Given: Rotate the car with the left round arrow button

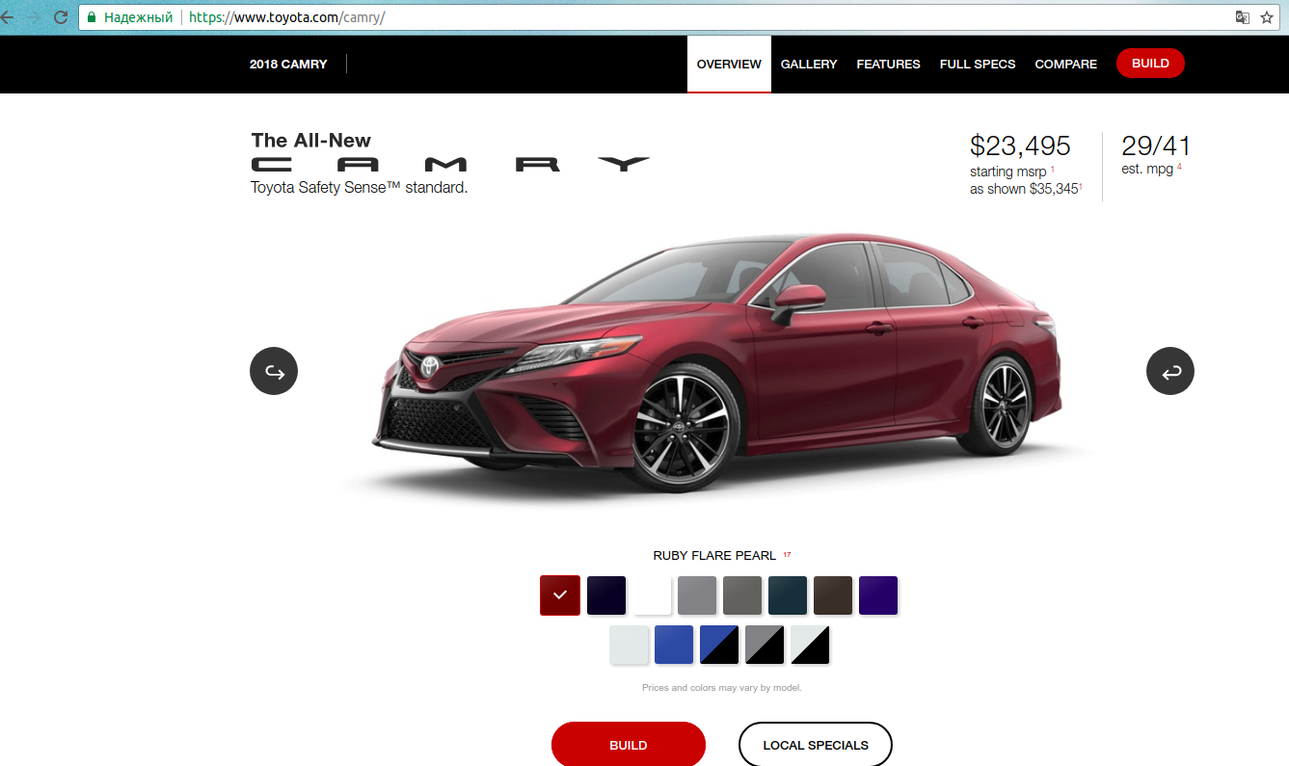Looking at the screenshot, I should tap(274, 371).
